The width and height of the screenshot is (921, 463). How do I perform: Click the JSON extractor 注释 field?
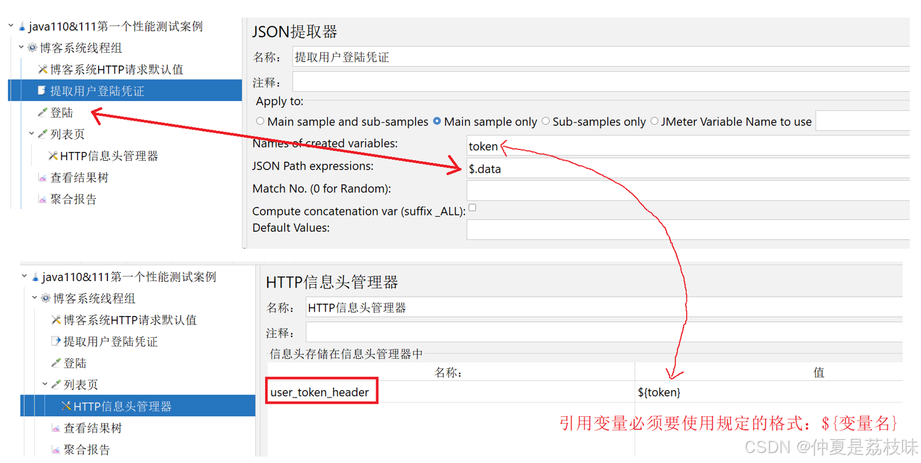coord(601,82)
